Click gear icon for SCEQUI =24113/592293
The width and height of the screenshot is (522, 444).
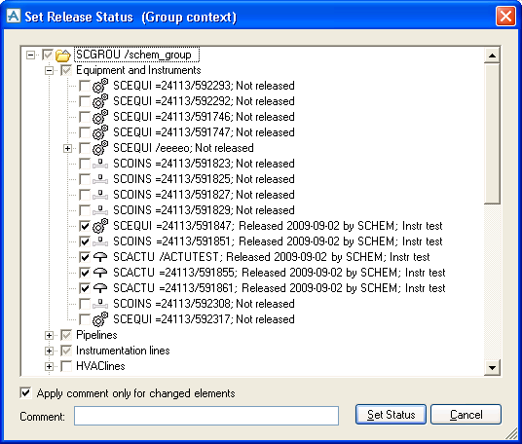[x=100, y=86]
